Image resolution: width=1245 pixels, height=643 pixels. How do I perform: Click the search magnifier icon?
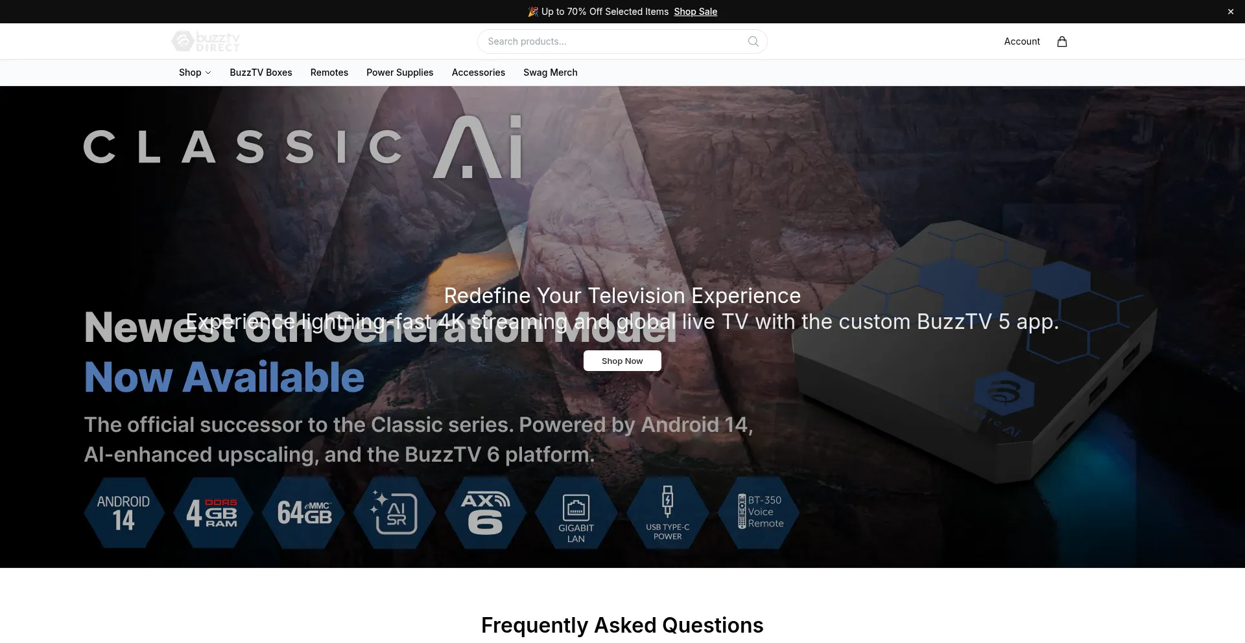pos(753,41)
